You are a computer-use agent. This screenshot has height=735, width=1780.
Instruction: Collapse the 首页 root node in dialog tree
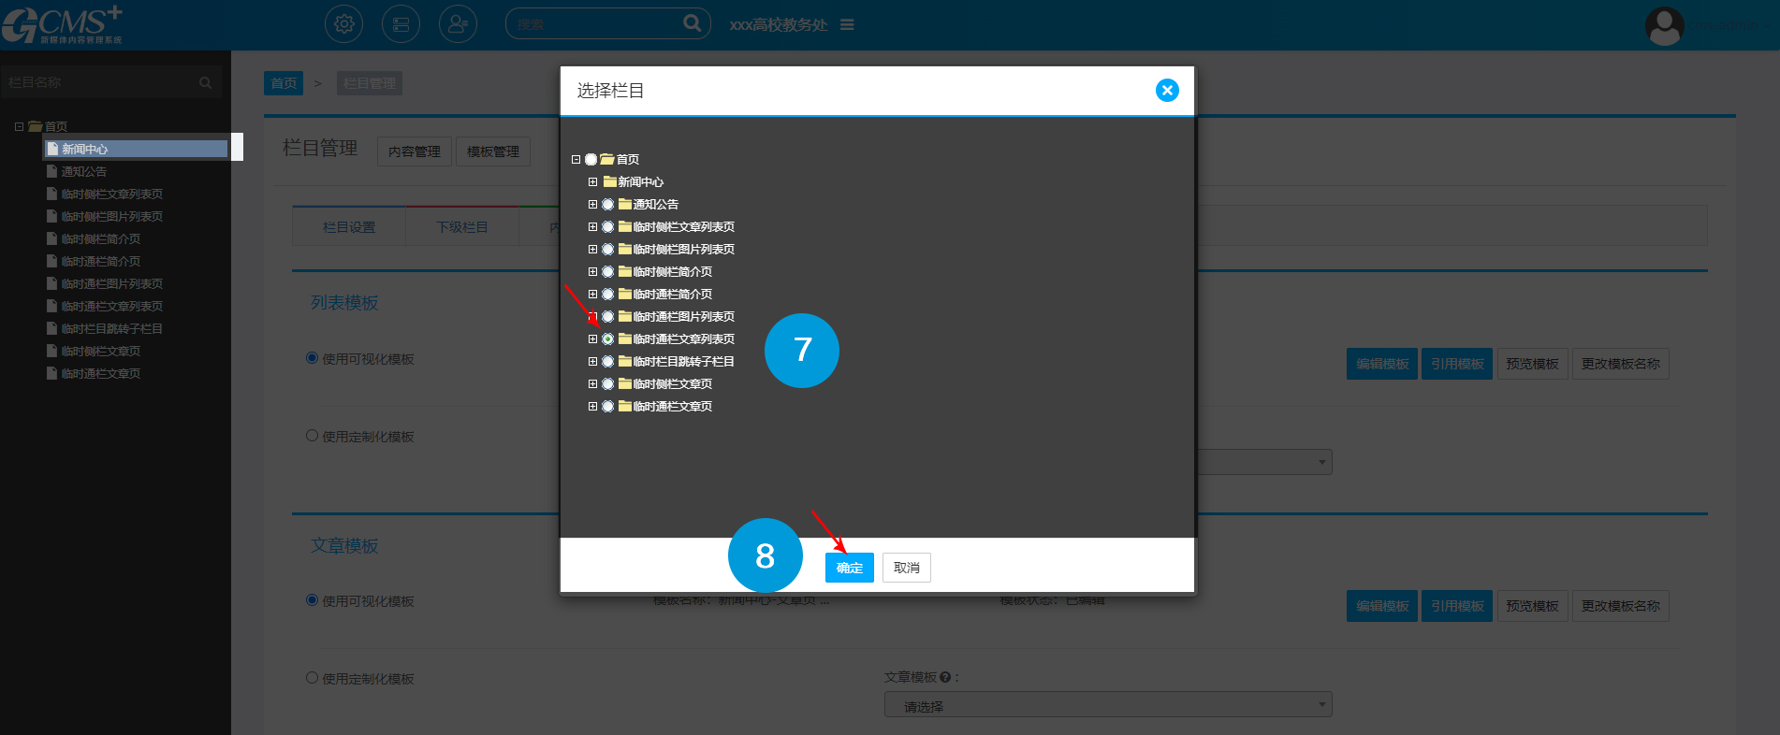(576, 160)
